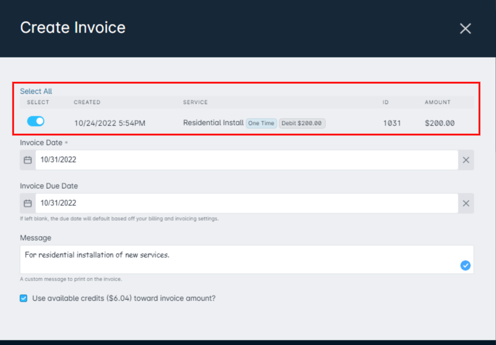This screenshot has height=345, width=496.
Task: Click the CREATED column header
Action: (x=87, y=103)
